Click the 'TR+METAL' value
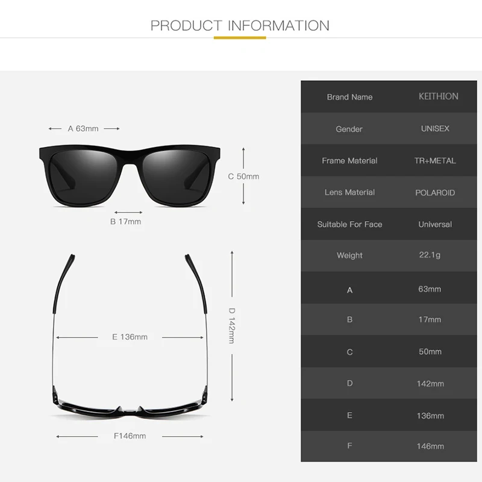 (x=435, y=161)
